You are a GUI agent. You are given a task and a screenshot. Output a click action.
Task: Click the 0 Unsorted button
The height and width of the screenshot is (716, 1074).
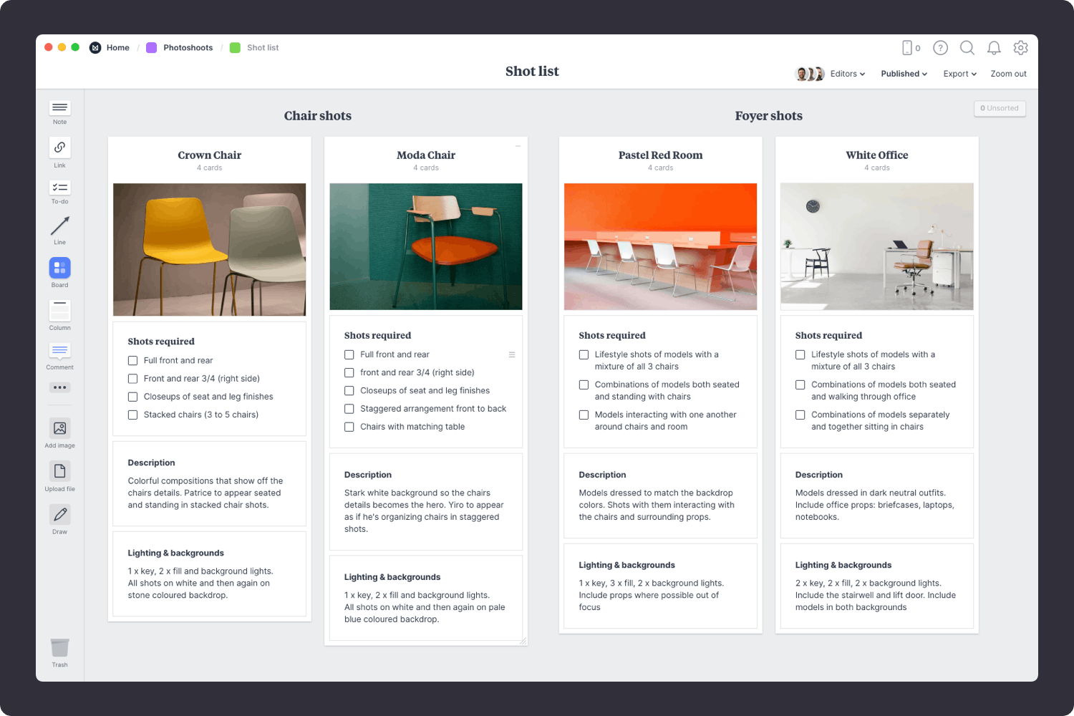click(1000, 108)
